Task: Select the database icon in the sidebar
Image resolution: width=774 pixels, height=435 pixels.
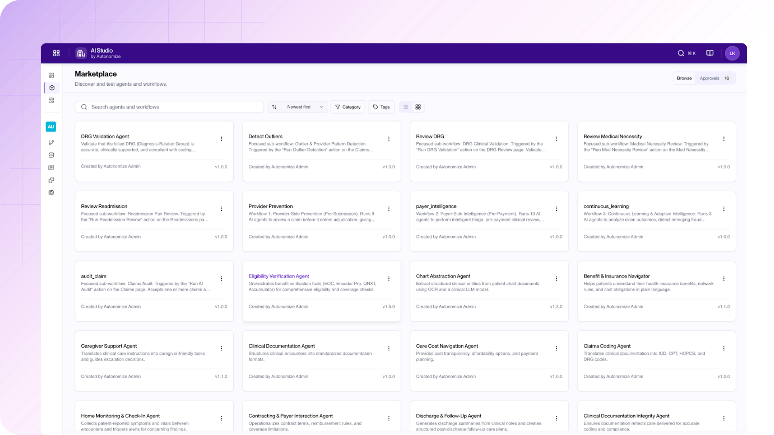Action: [51, 155]
